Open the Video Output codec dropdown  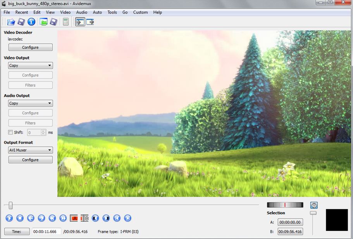click(30, 65)
